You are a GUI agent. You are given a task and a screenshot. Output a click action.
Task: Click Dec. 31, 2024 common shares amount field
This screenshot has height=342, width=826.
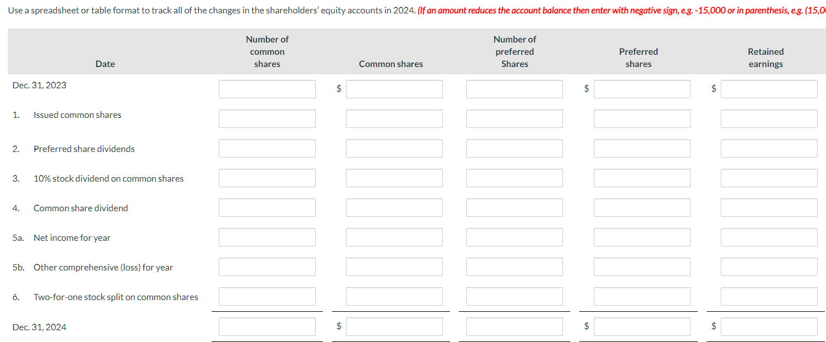[x=394, y=326]
